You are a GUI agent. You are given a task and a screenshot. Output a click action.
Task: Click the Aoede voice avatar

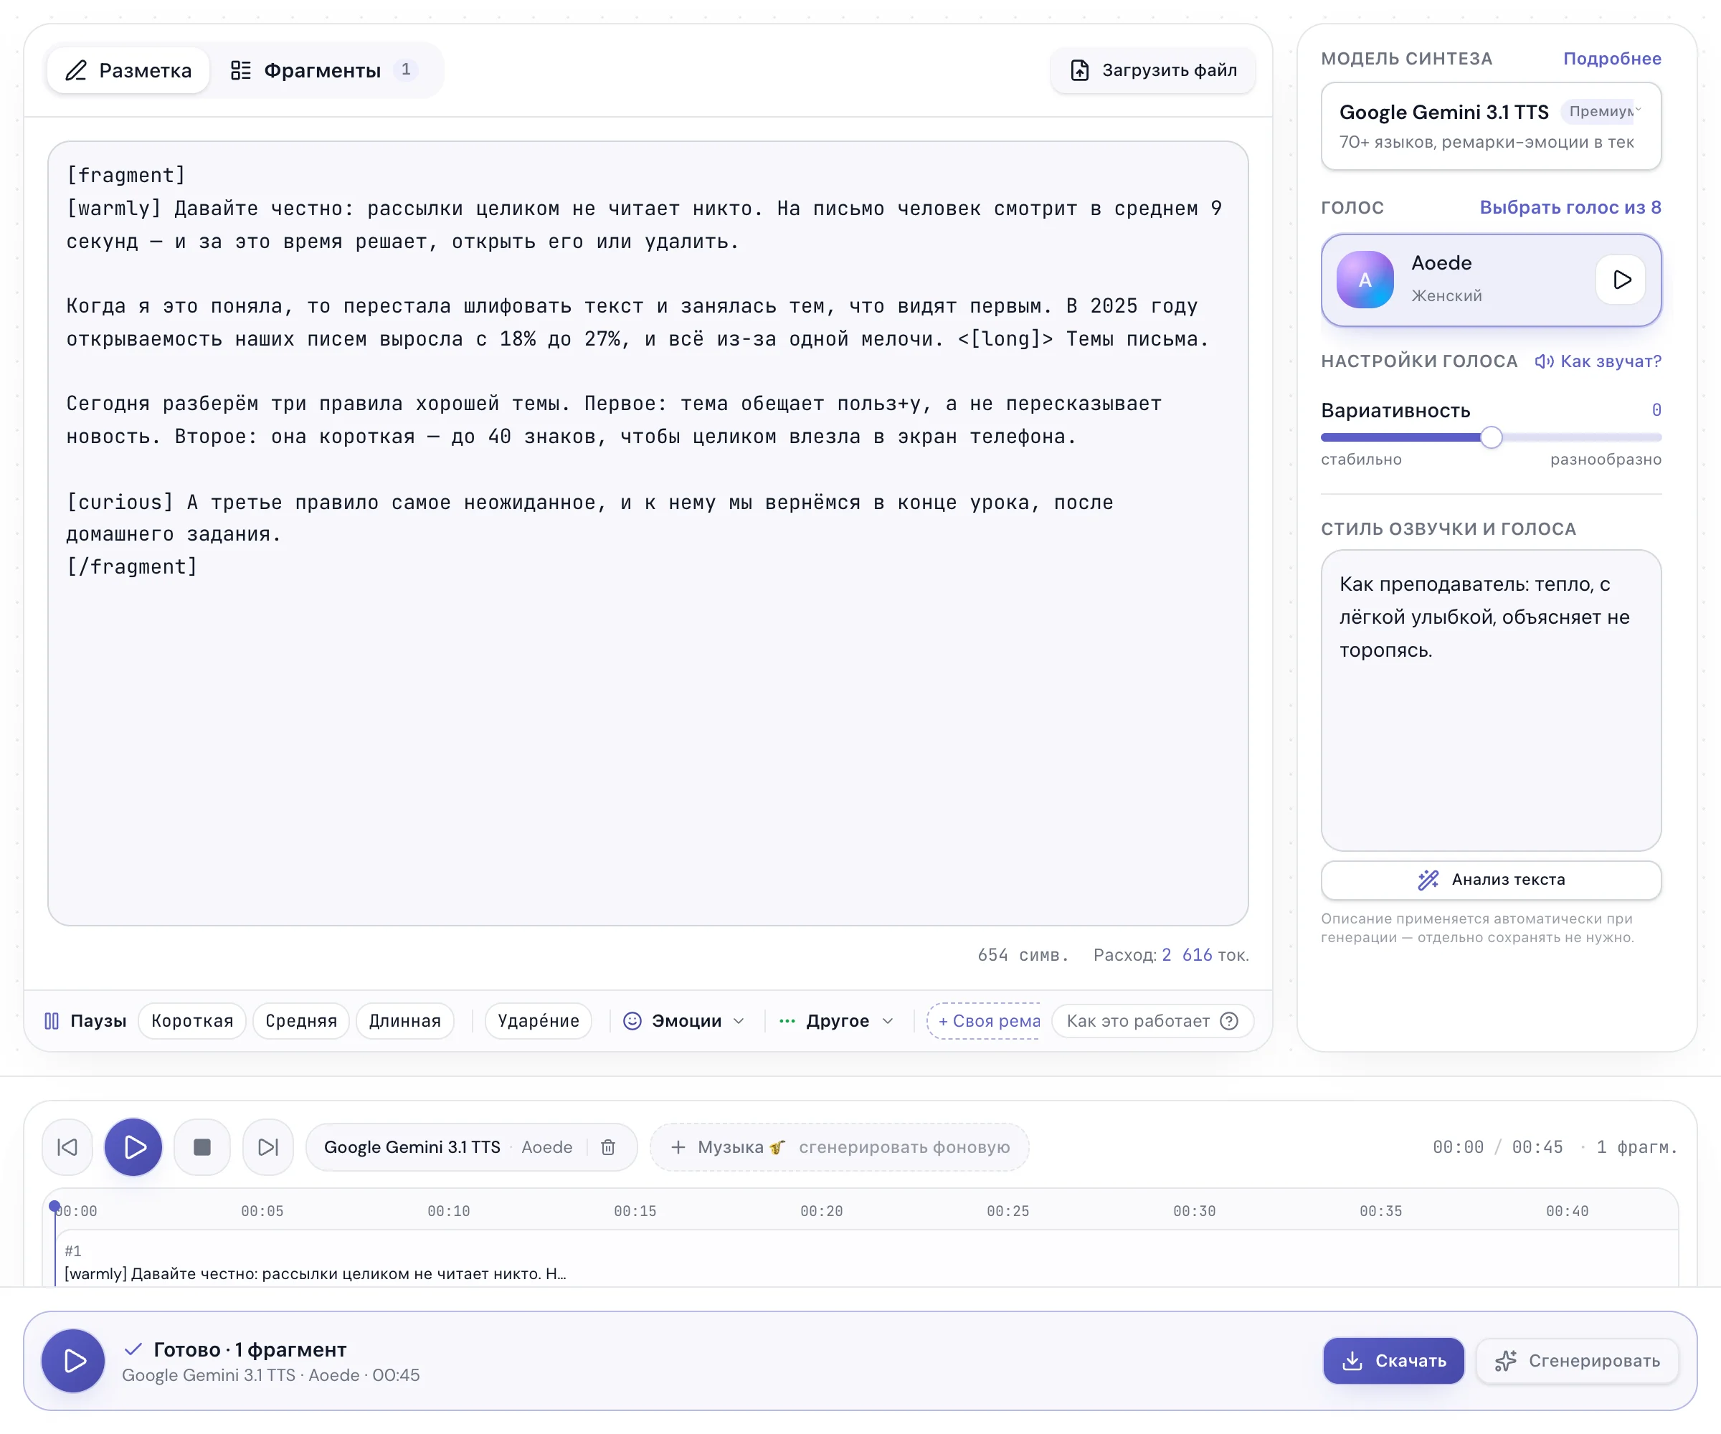(x=1365, y=280)
